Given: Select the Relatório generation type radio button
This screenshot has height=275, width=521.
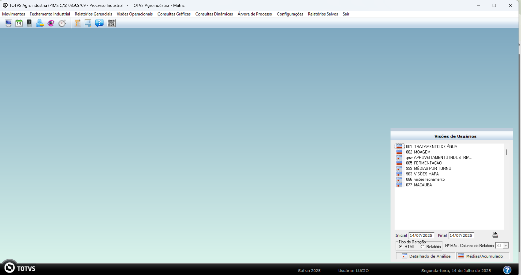Looking at the screenshot, I should point(422,247).
